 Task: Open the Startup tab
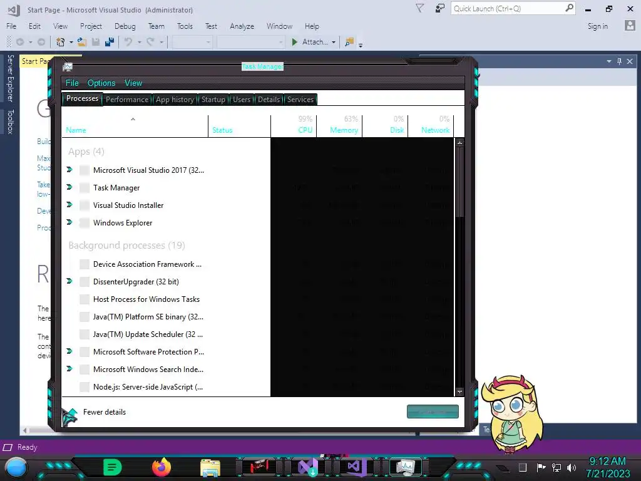point(213,100)
